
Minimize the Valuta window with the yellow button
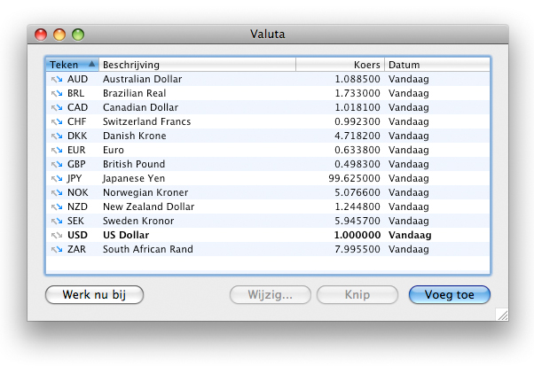pyautogui.click(x=59, y=35)
